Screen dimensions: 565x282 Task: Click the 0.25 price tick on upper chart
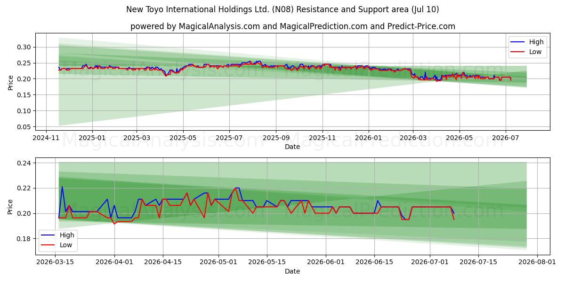click(24, 63)
